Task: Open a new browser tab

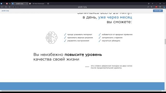Action: point(48,4)
